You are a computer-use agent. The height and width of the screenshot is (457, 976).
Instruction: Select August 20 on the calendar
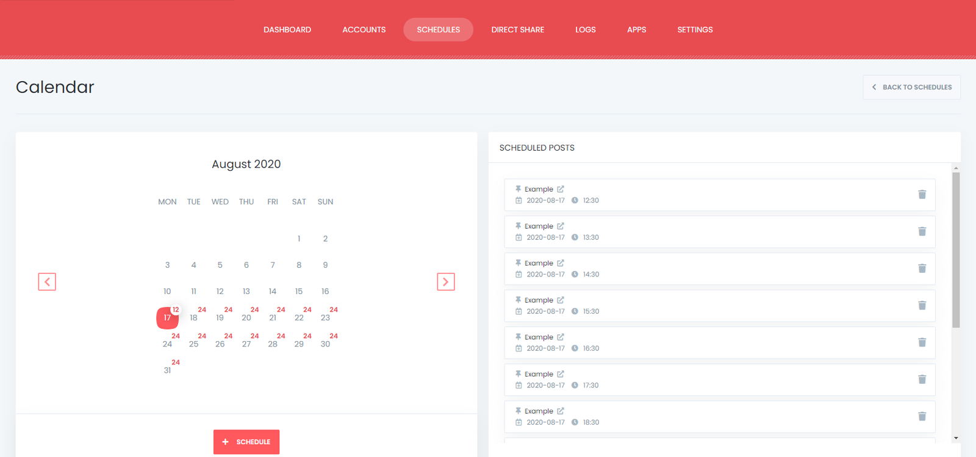point(246,318)
